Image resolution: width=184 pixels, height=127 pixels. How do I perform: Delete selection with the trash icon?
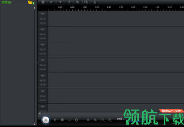click(x=95, y=2)
